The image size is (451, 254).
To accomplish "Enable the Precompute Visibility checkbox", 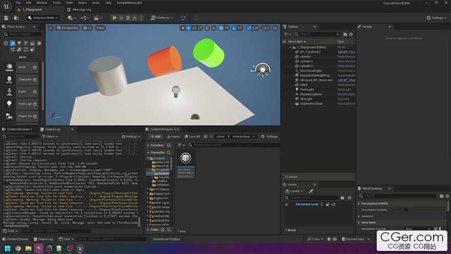I will click(406, 210).
